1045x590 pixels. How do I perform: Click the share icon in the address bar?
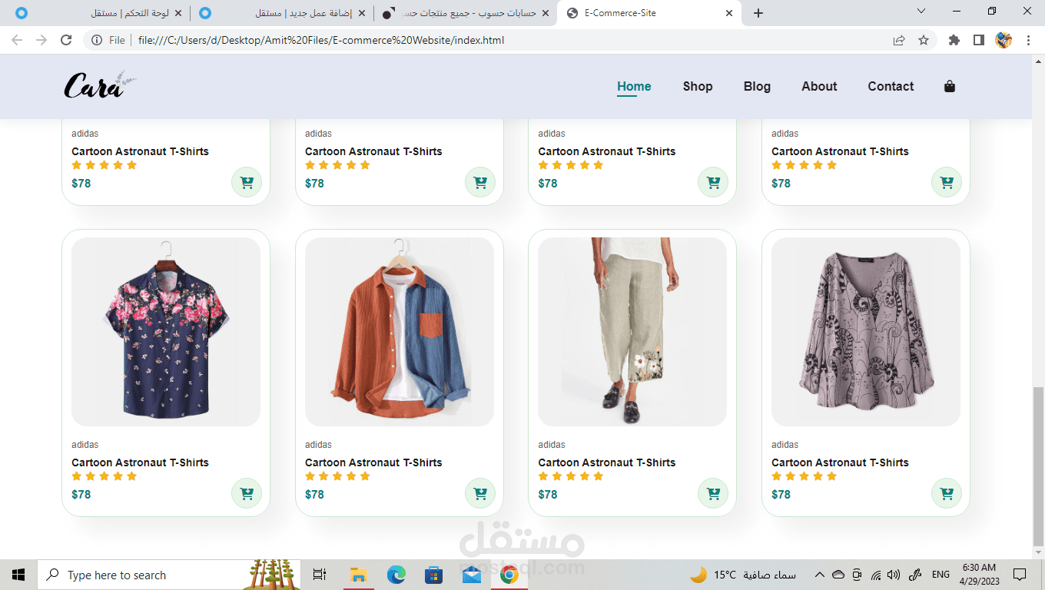tap(899, 39)
